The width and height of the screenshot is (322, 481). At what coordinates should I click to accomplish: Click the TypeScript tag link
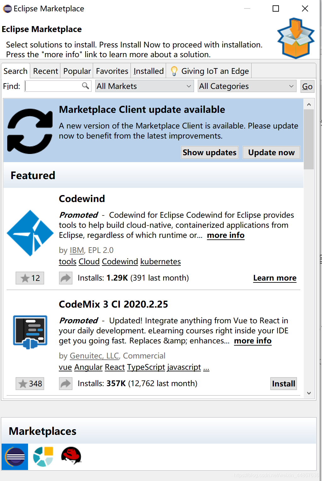[x=146, y=367]
